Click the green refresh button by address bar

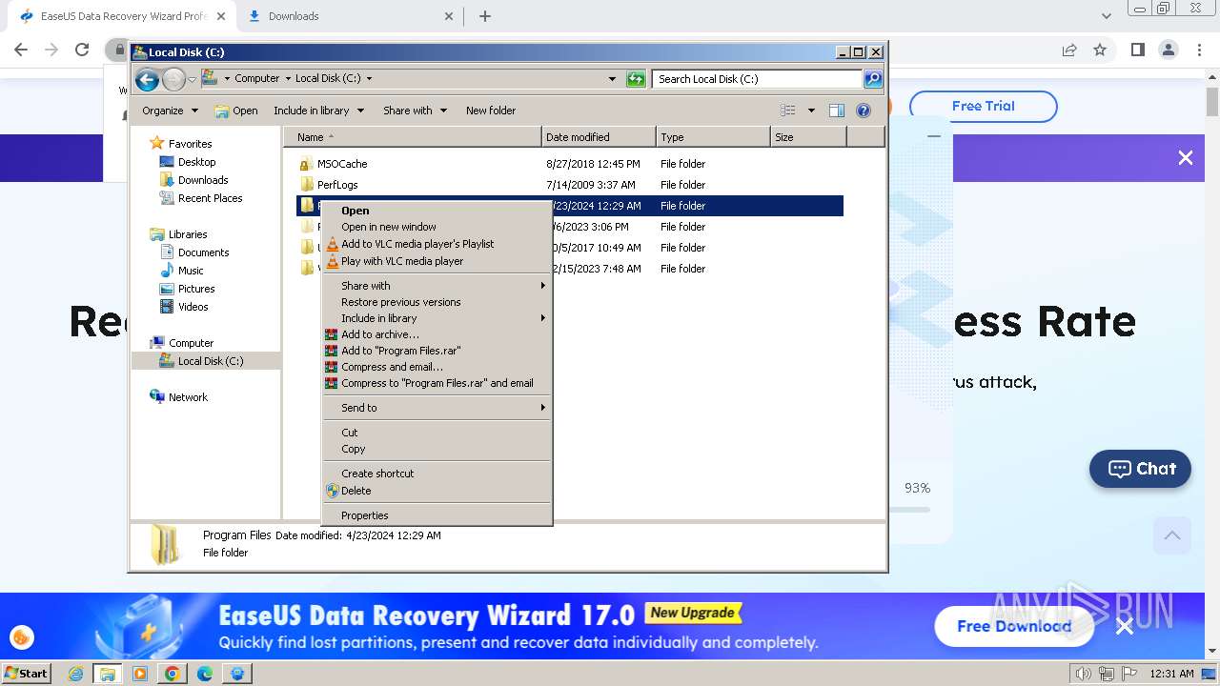[x=636, y=79]
